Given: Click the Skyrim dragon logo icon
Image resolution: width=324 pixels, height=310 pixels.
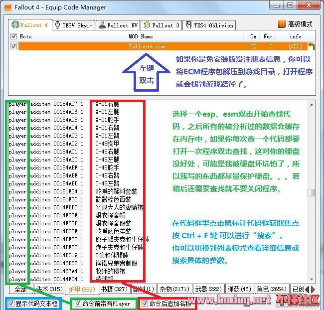Looking at the screenshot, I should click(58, 25).
